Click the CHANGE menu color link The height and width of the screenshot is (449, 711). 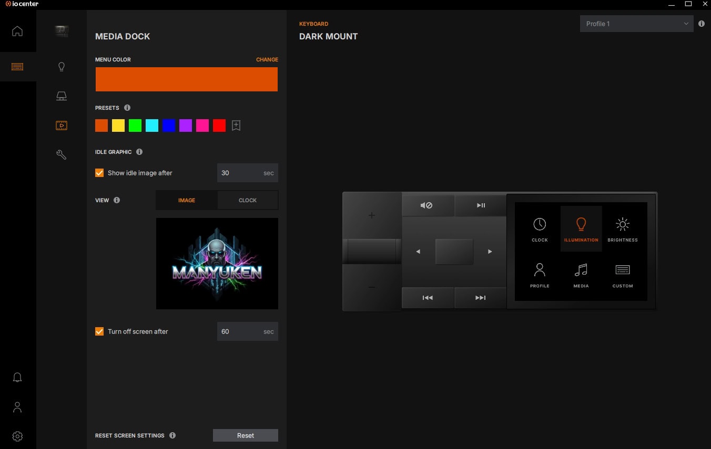pos(267,59)
